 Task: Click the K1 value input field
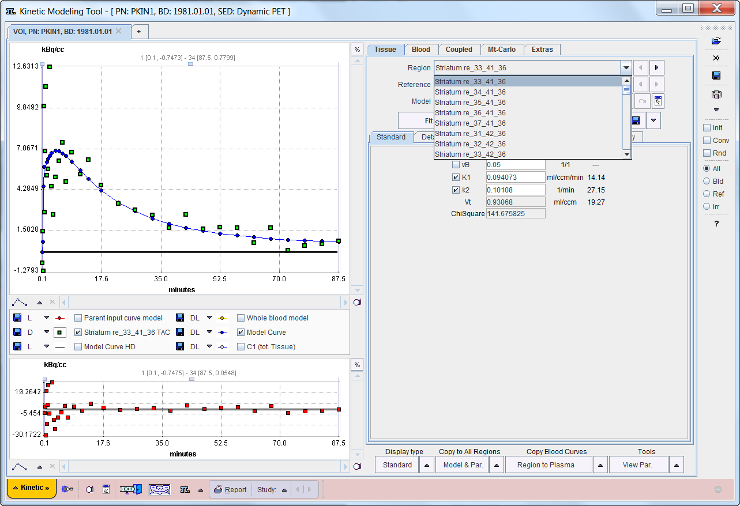pos(516,177)
